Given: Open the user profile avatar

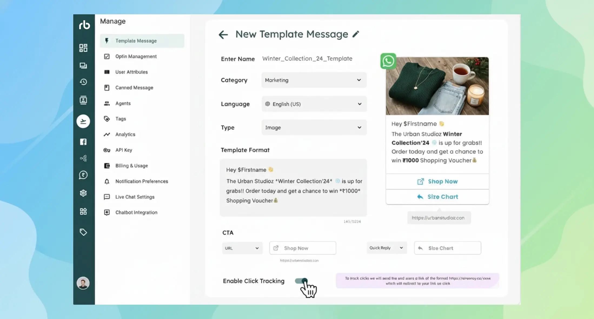Looking at the screenshot, I should tap(83, 283).
